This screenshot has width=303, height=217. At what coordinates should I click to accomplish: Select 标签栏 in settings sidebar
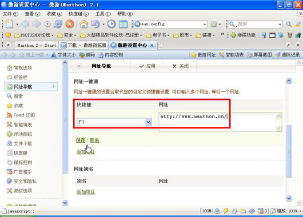17,78
